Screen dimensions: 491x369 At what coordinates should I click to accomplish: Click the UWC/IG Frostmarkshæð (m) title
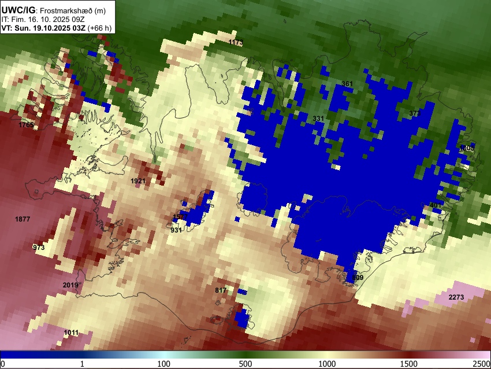pyautogui.click(x=54, y=10)
